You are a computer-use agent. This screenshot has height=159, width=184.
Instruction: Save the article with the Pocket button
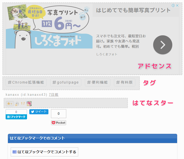(59, 123)
